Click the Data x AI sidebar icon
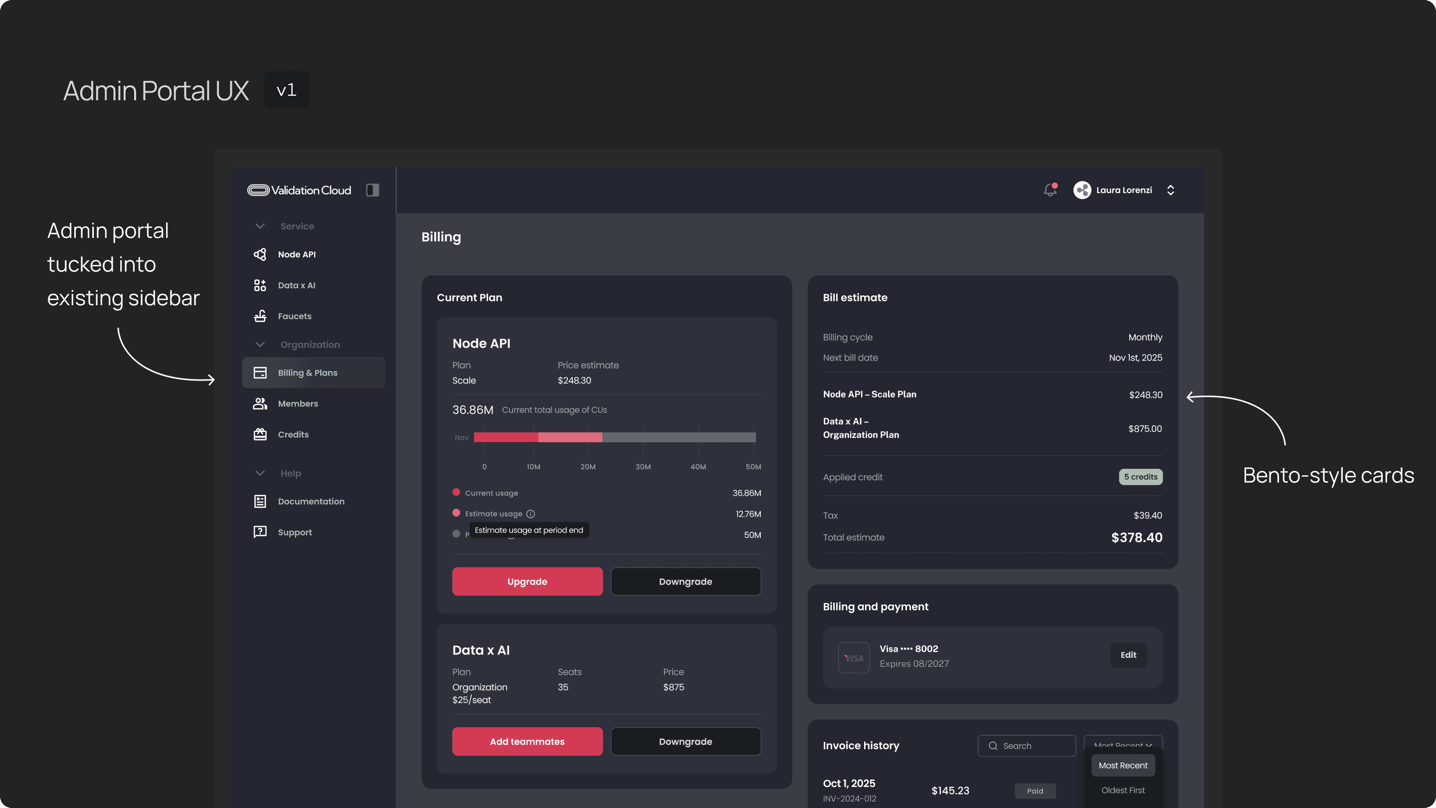 click(x=260, y=285)
